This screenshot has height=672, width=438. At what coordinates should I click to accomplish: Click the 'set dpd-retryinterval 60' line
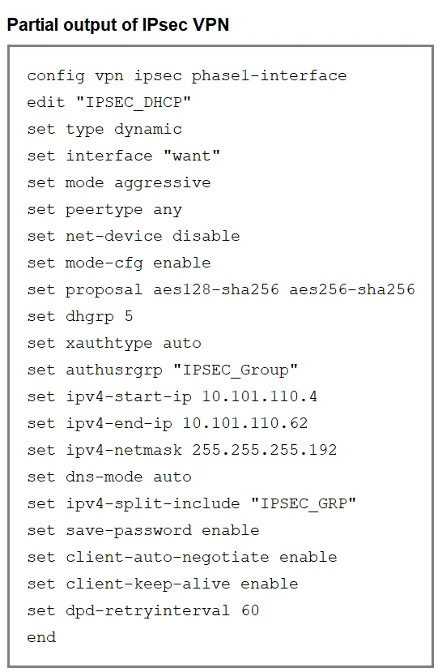143,610
